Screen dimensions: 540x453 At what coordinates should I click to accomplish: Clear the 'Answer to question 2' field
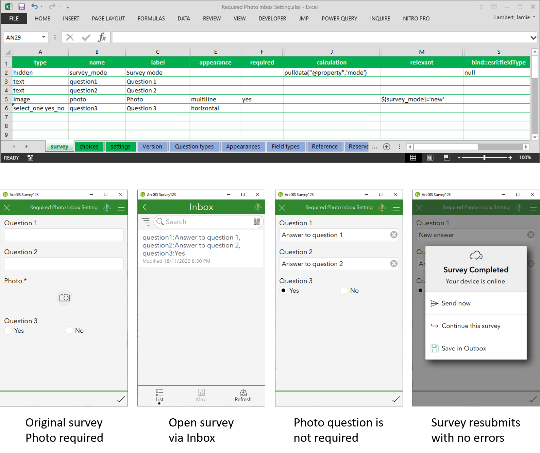coord(394,264)
